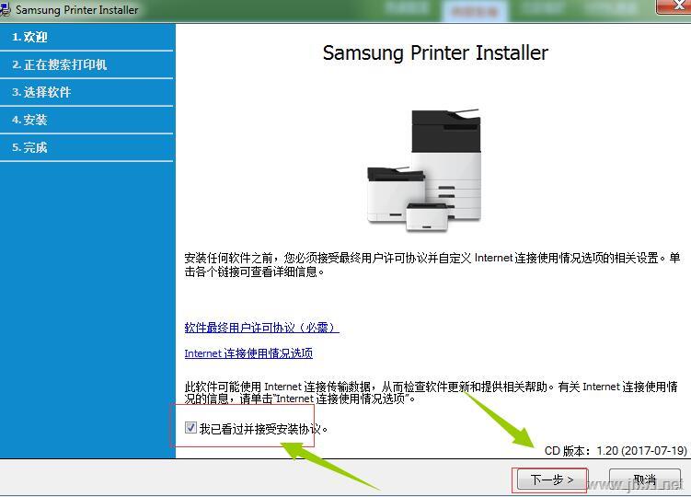Tick the accept installation agreement checkbox
Viewport: 691px width, 497px height.
(x=190, y=427)
